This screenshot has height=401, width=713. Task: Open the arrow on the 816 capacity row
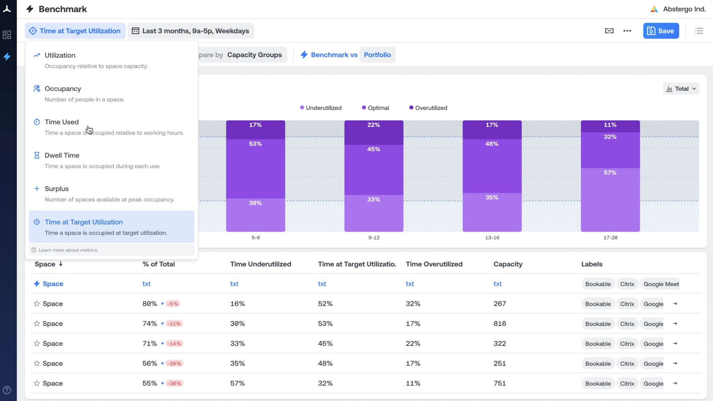click(x=675, y=323)
